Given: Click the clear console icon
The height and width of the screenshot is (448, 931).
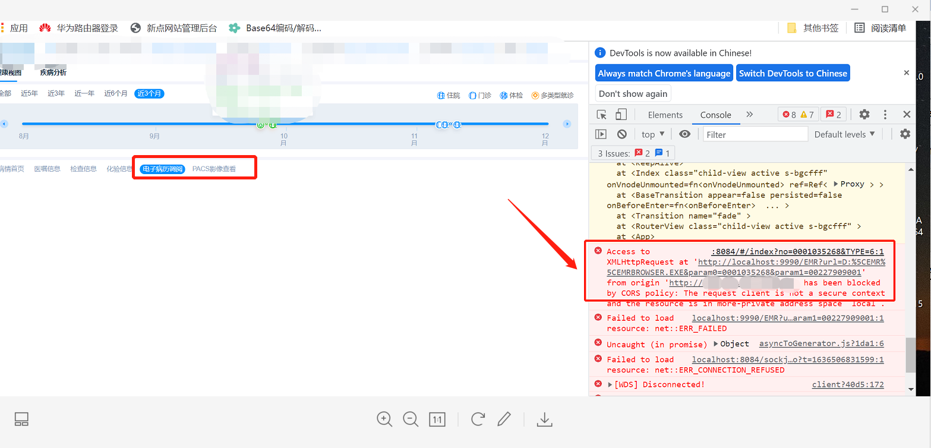Looking at the screenshot, I should tap(621, 134).
